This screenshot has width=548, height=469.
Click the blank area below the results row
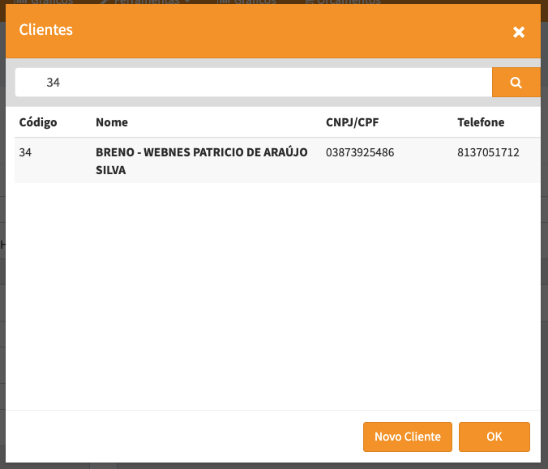[276, 292]
